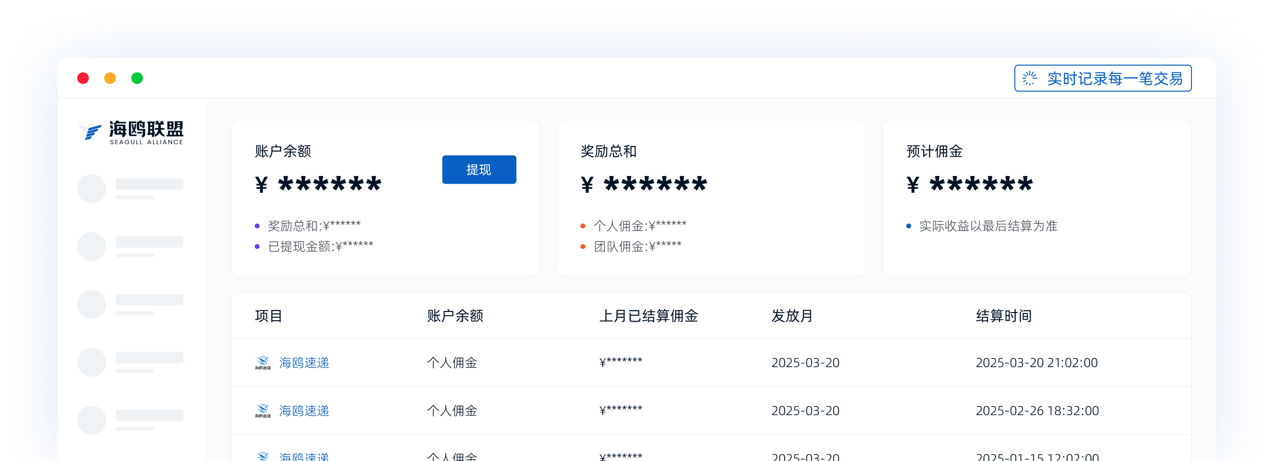Click 海鸥速递 logo icon in 2025-03-20 21:02:00 row
The height and width of the screenshot is (461, 1274).
coord(263,363)
